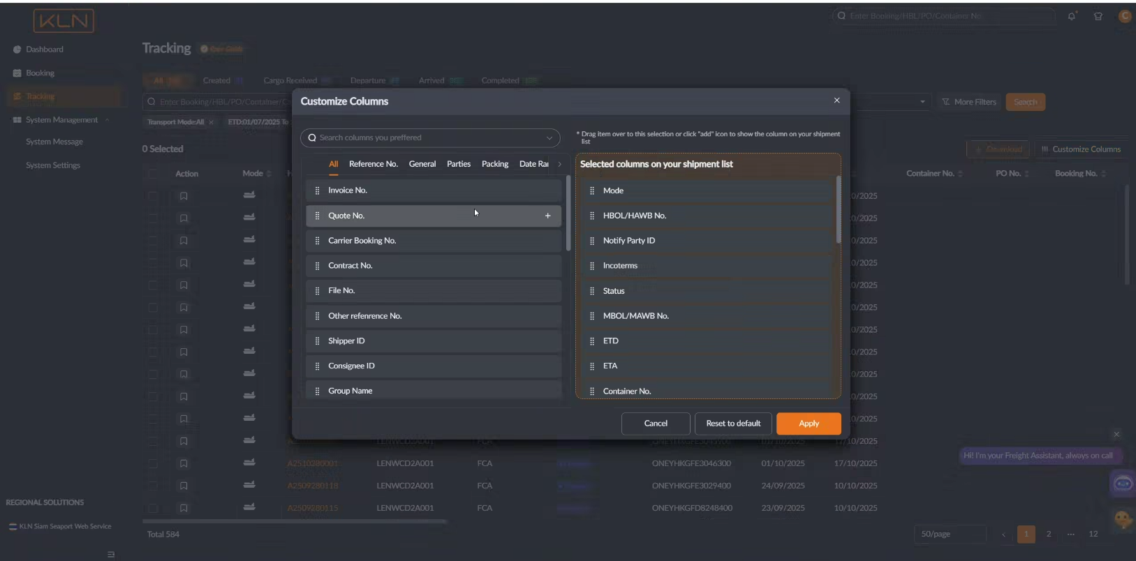Open the Packing tab

(494, 164)
